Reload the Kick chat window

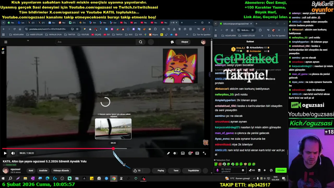coord(226,30)
